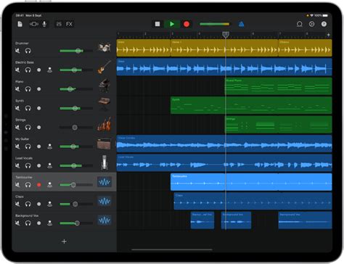Screen dimensions: 344x264
Task: Mute the Electric Bass track
Action: click(x=17, y=70)
